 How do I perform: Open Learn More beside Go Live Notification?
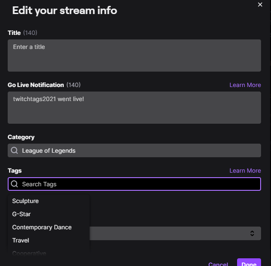(x=245, y=85)
